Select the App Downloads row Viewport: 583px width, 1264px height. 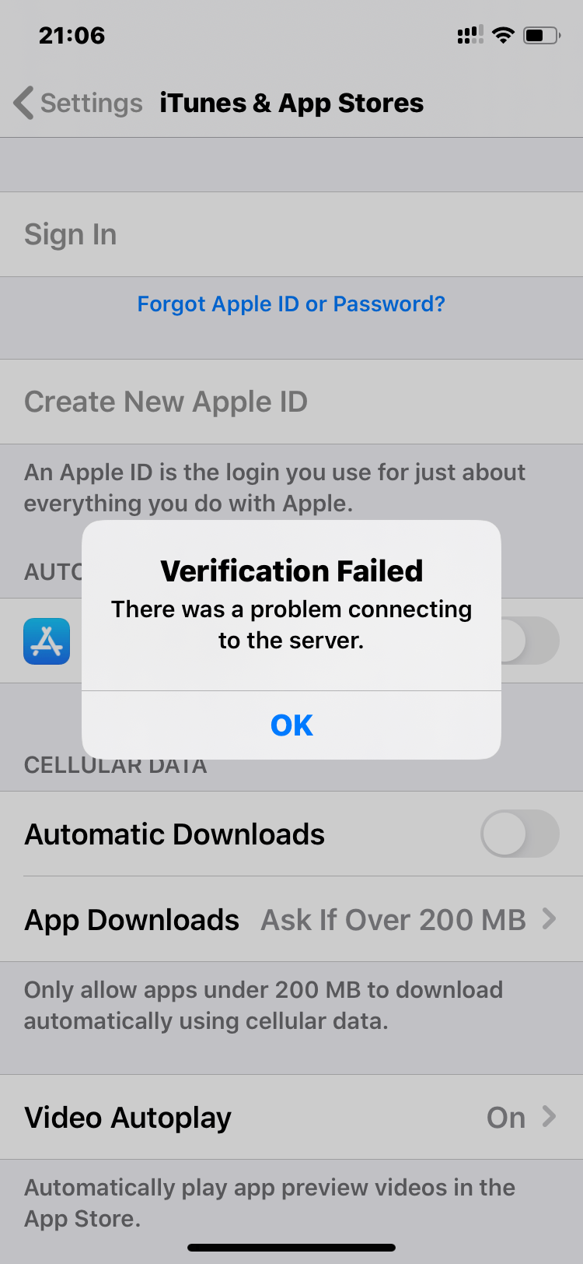(291, 919)
